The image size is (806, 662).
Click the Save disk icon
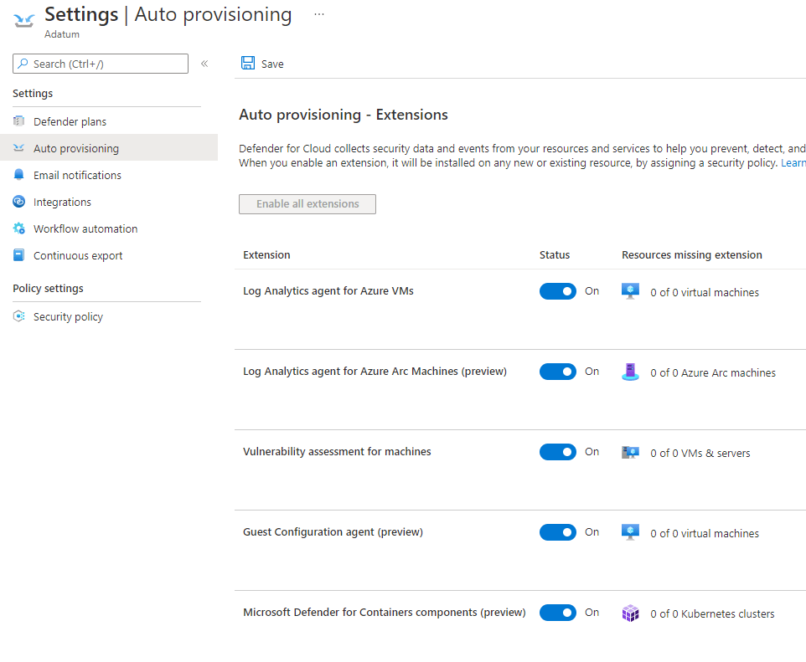click(248, 64)
